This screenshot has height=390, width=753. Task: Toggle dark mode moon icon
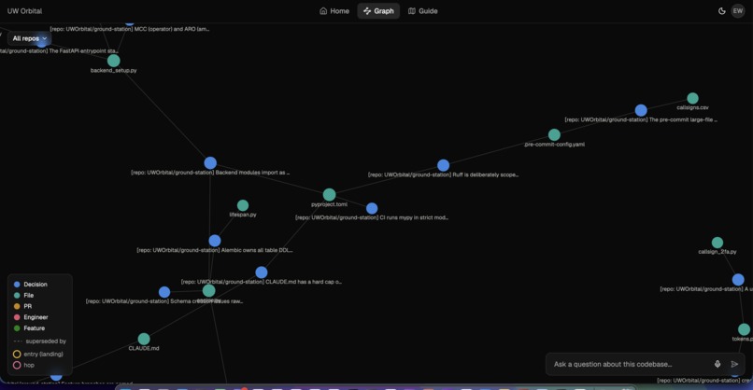pos(721,11)
